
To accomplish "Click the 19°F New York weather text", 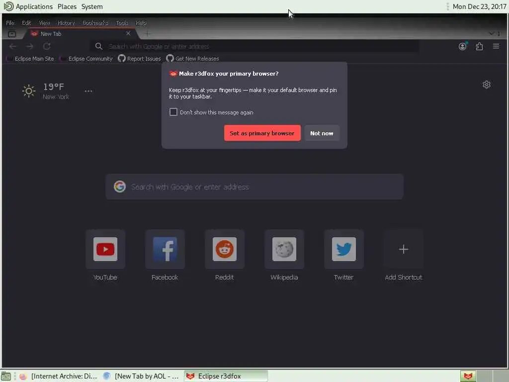I will click(x=56, y=91).
